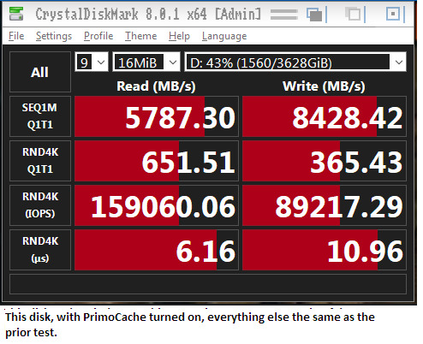This screenshot has width=423, height=344.
Task: Click the read latency value 6.16
Action: (x=157, y=250)
